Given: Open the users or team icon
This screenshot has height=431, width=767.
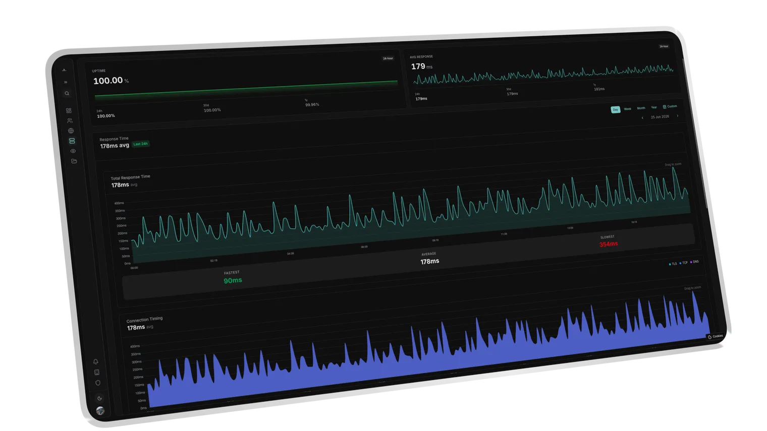Looking at the screenshot, I should click(x=70, y=120).
